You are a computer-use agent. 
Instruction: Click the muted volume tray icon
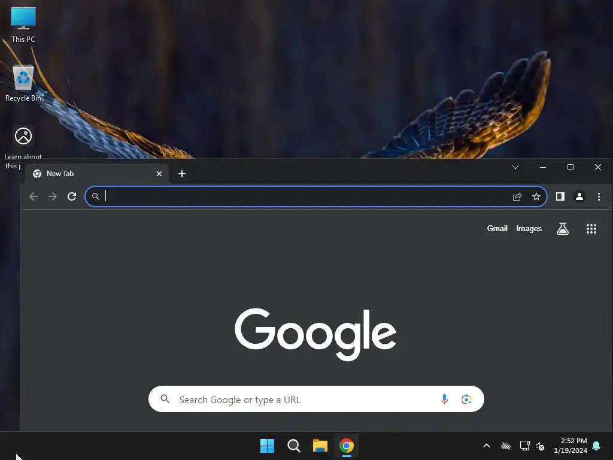[x=540, y=446]
